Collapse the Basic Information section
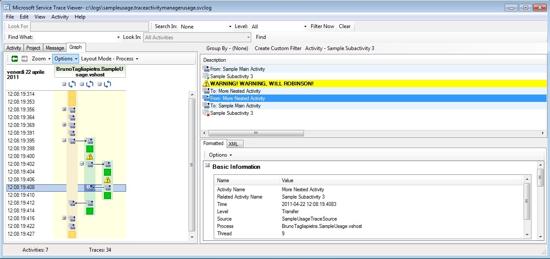 pos(207,166)
